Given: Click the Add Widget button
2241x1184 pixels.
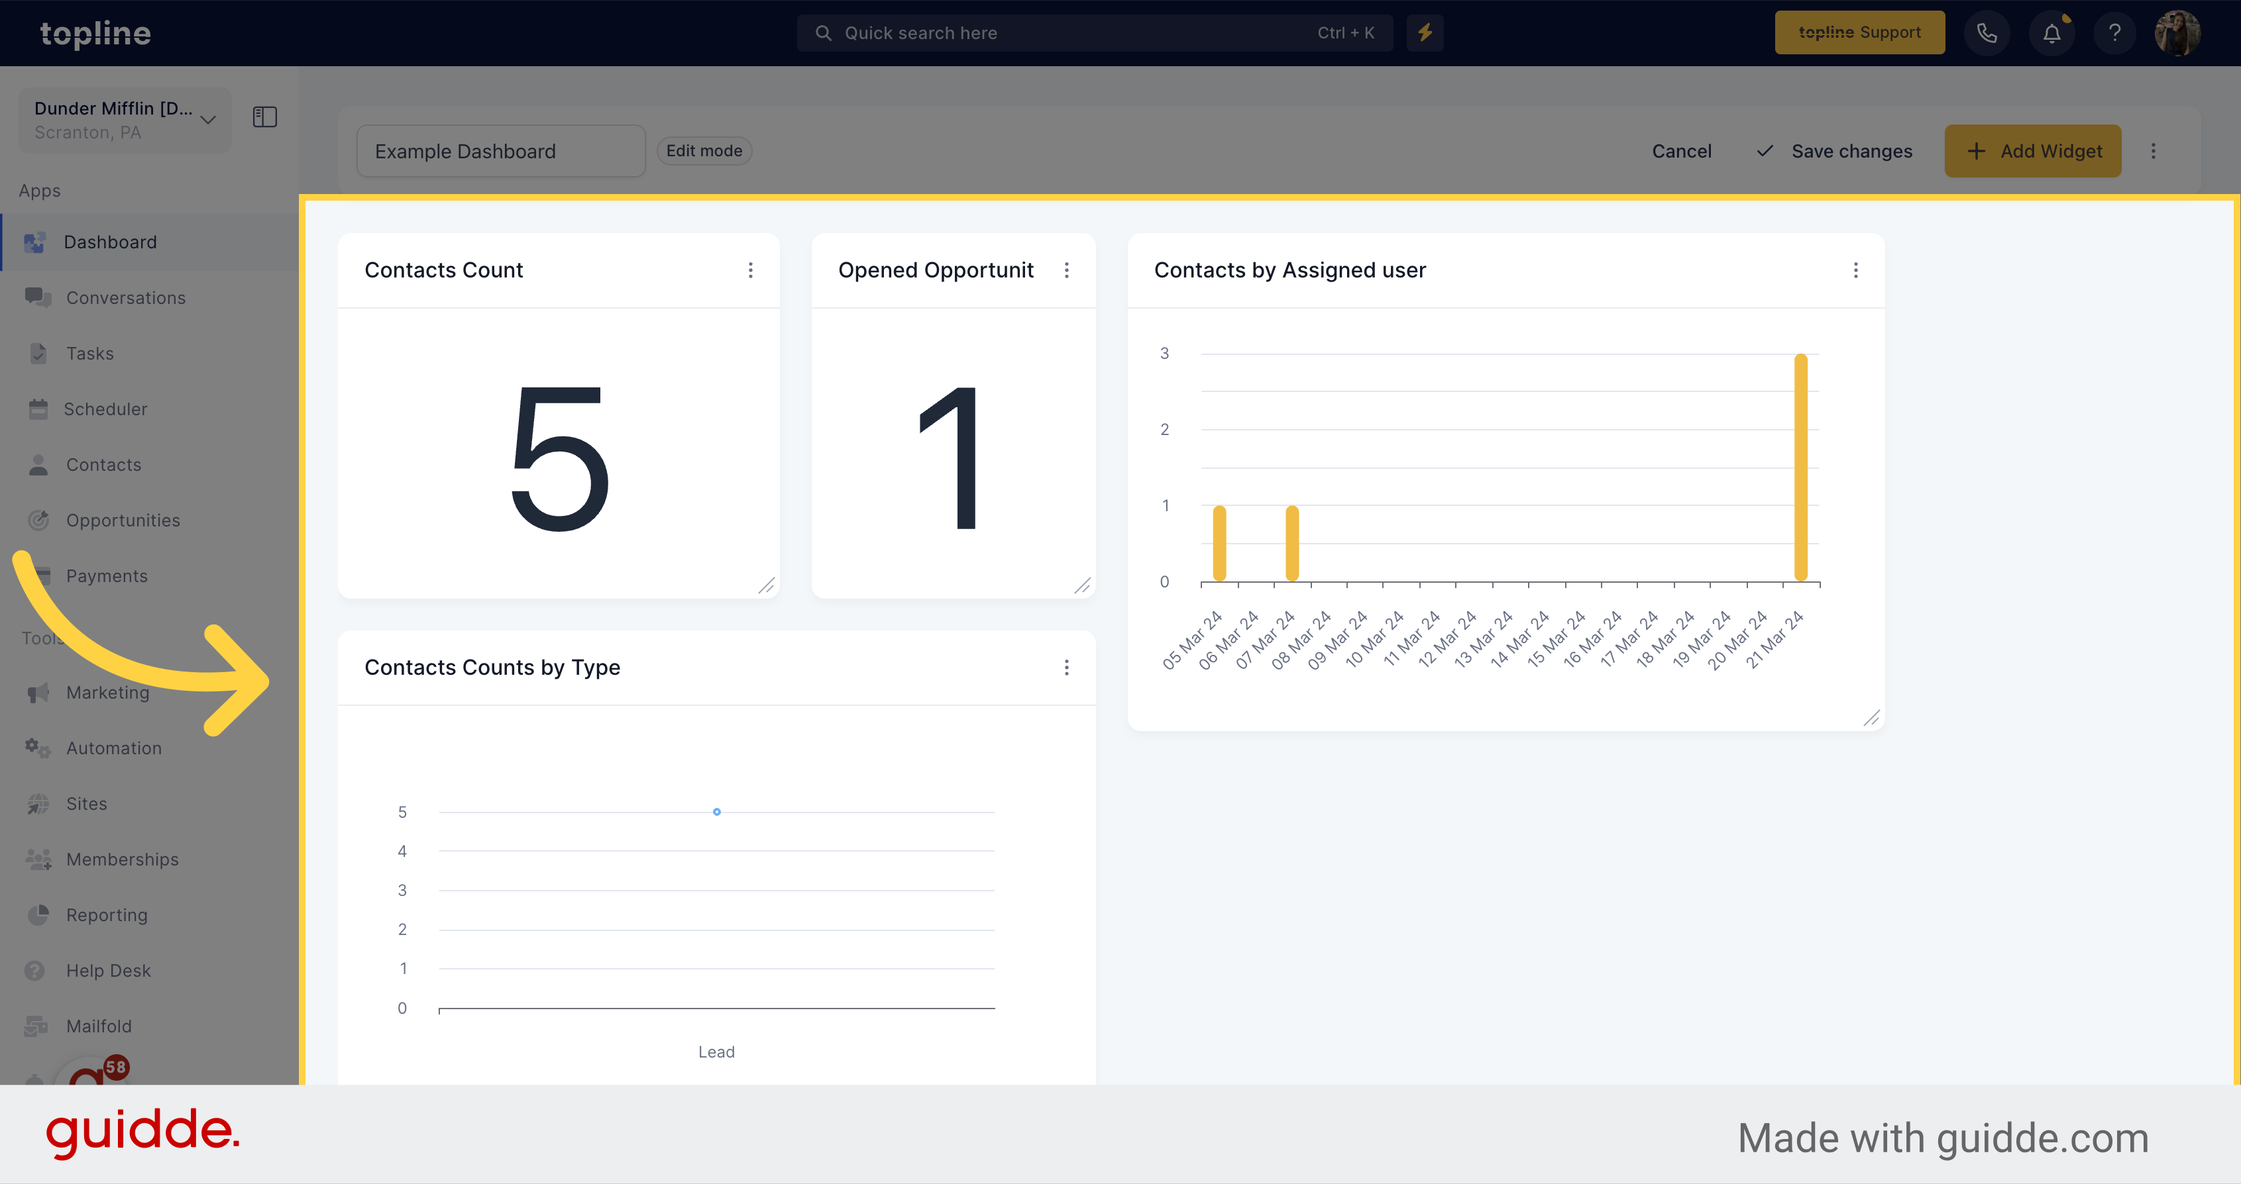Looking at the screenshot, I should coord(2035,150).
